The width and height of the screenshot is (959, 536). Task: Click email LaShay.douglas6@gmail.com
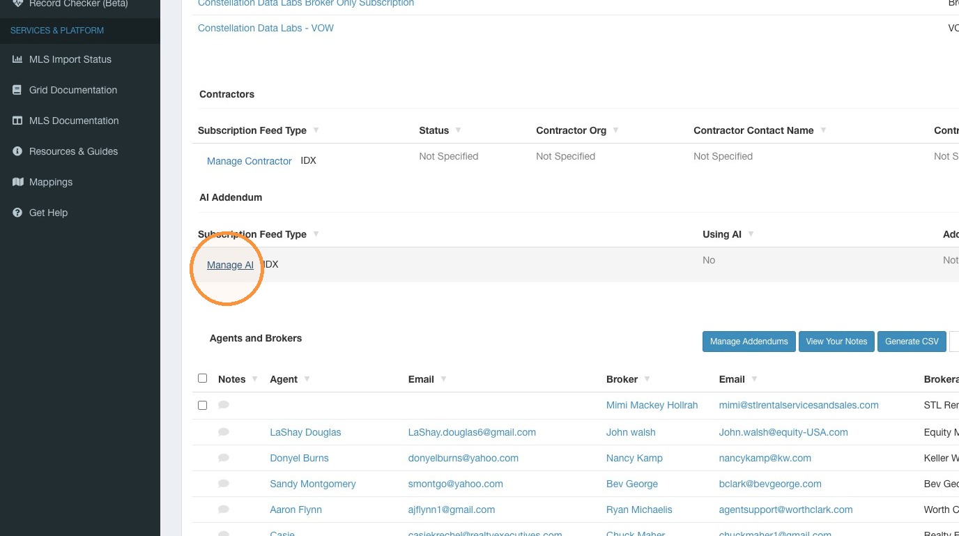click(x=472, y=432)
